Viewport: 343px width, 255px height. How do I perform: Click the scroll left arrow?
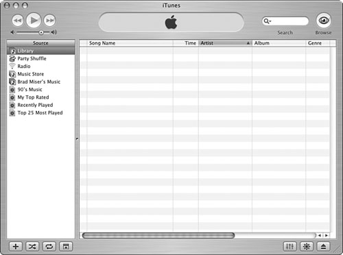(320, 235)
